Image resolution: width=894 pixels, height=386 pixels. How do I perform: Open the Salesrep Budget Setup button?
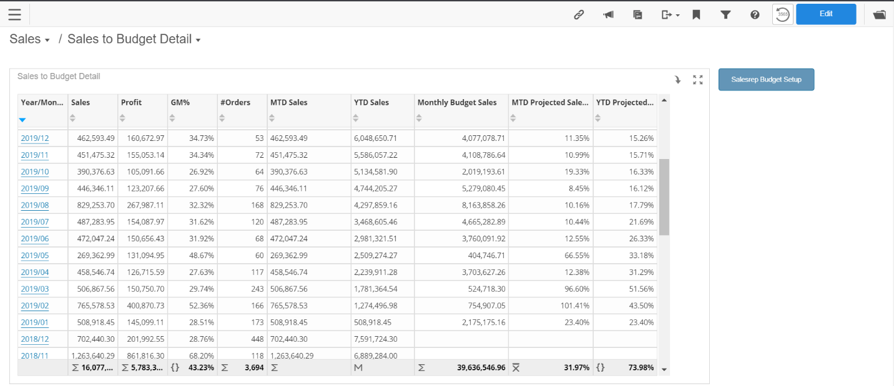tap(766, 79)
